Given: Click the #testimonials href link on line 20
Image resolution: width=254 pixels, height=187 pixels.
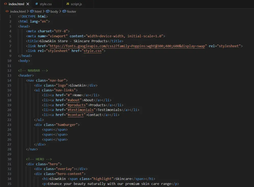Looking at the screenshot, I should point(81,110).
